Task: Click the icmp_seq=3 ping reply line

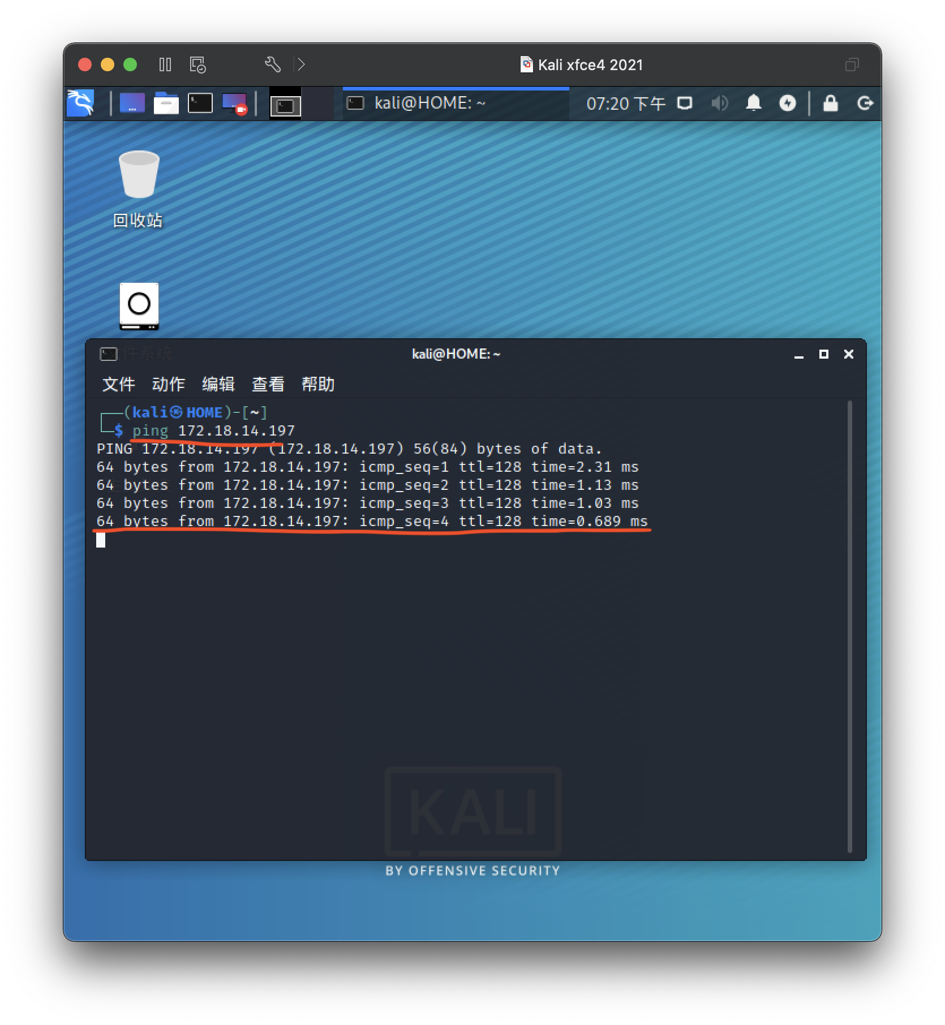Action: [x=367, y=503]
